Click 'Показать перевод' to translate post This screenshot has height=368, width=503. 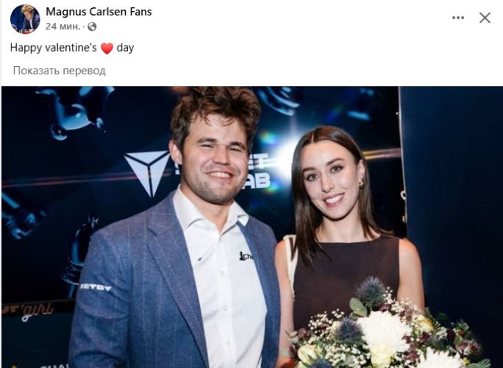pos(60,71)
